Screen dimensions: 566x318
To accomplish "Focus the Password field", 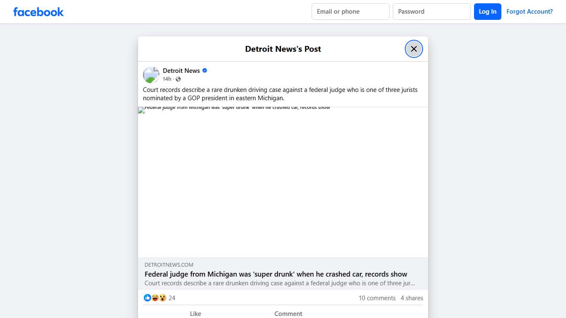I will [x=431, y=12].
